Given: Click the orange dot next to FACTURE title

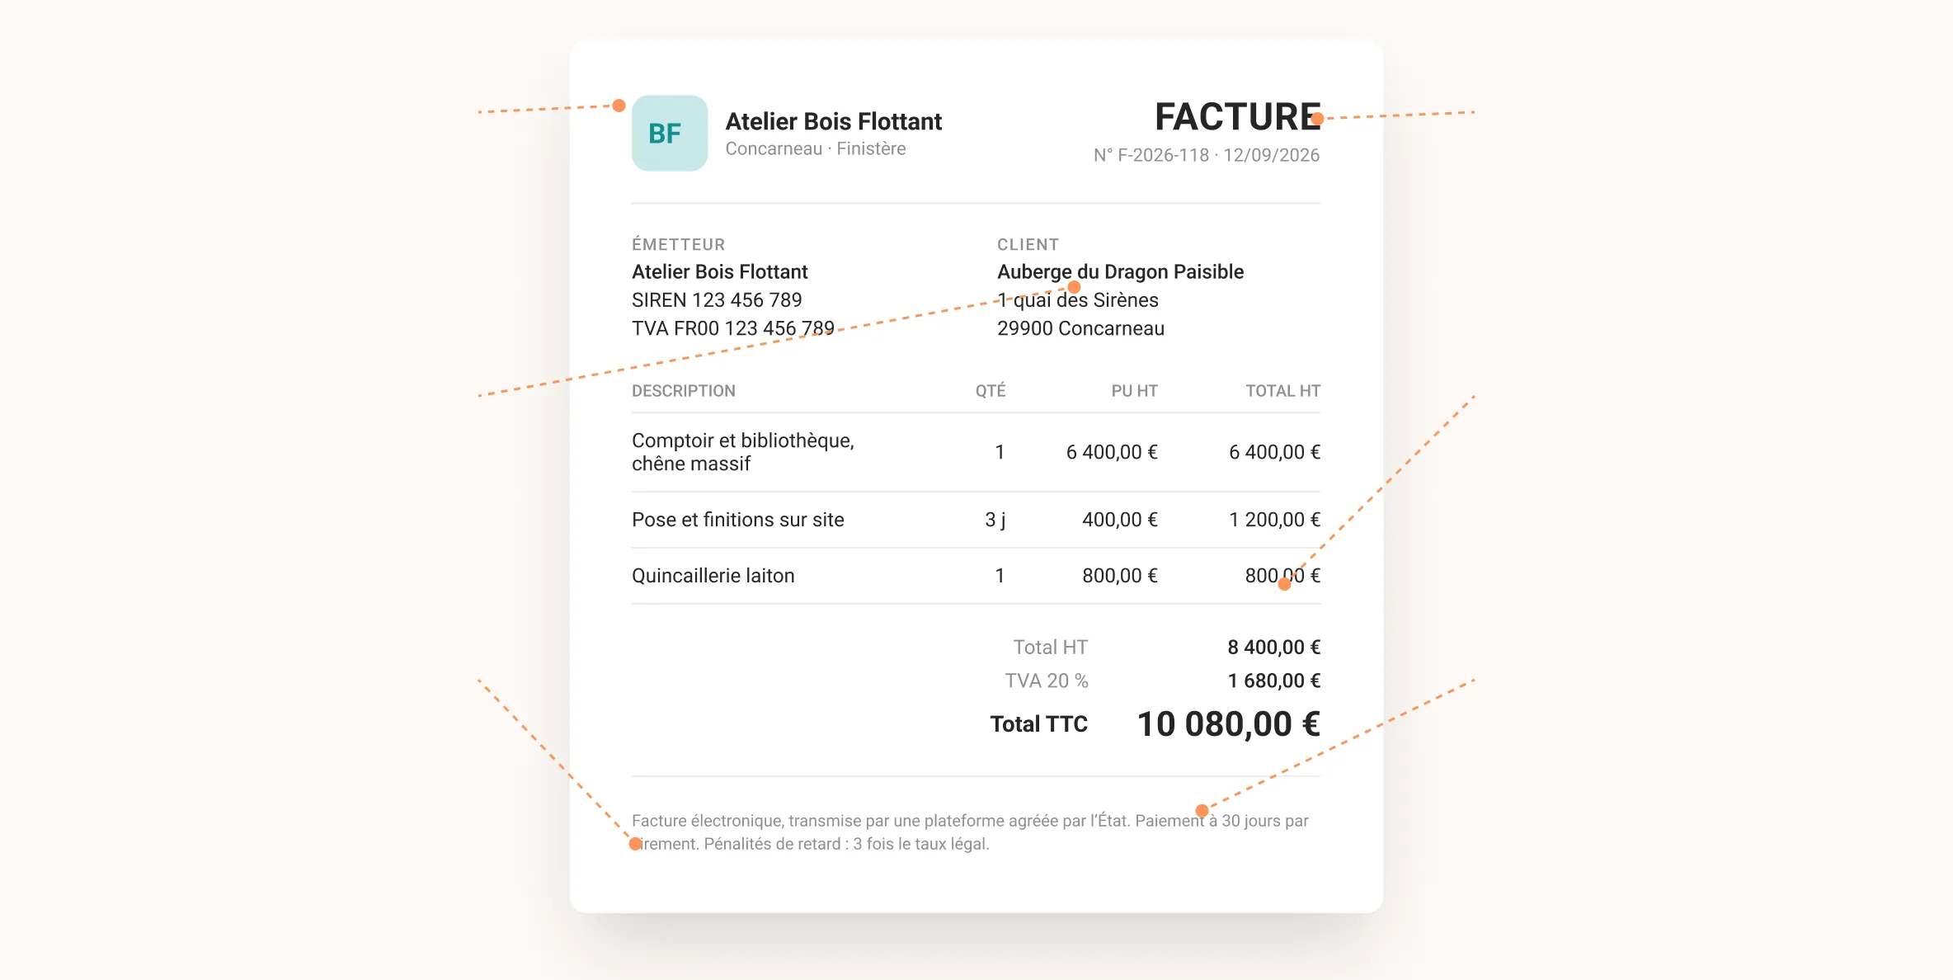Looking at the screenshot, I should coord(1317,119).
